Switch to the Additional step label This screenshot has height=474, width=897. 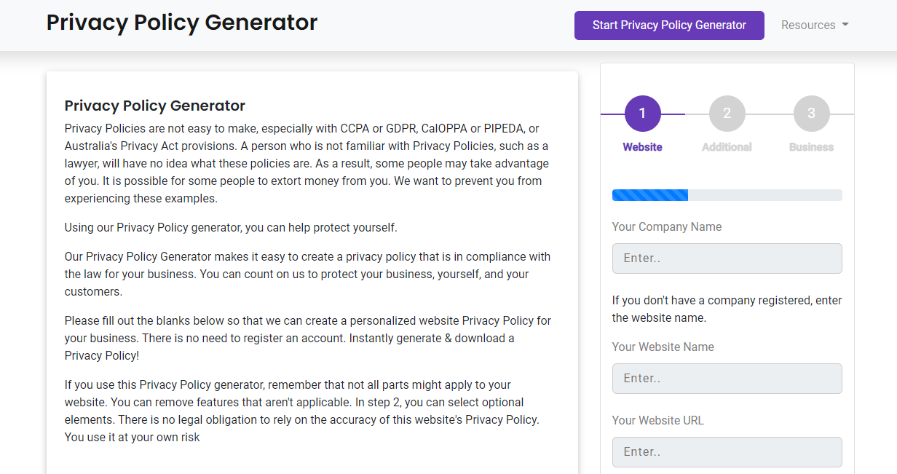click(727, 147)
